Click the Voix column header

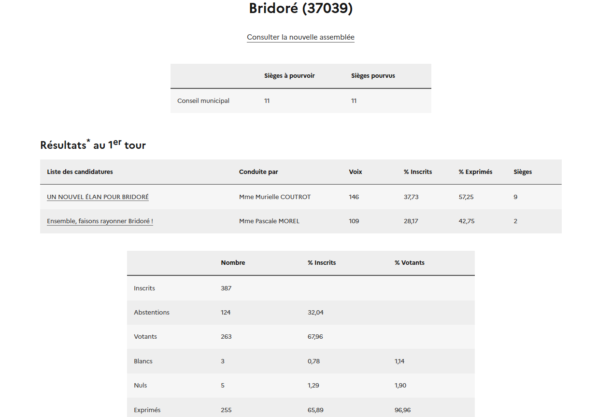point(356,172)
